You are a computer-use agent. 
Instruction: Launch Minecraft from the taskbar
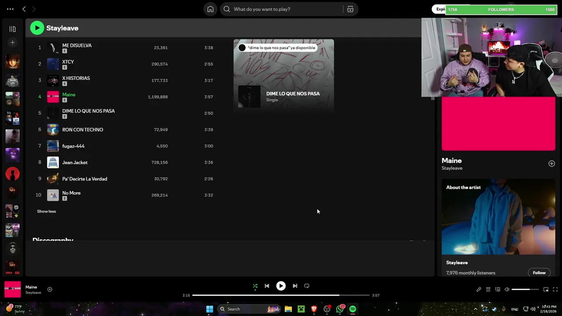tap(301, 309)
